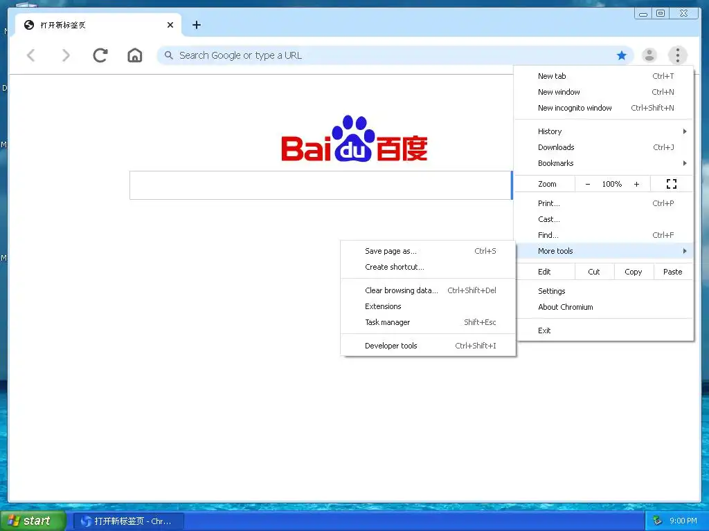709x531 pixels.
Task: Decrease zoom with minus button
Action: (588, 184)
